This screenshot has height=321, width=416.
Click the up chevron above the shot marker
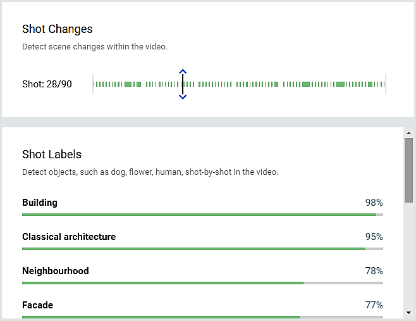click(183, 72)
